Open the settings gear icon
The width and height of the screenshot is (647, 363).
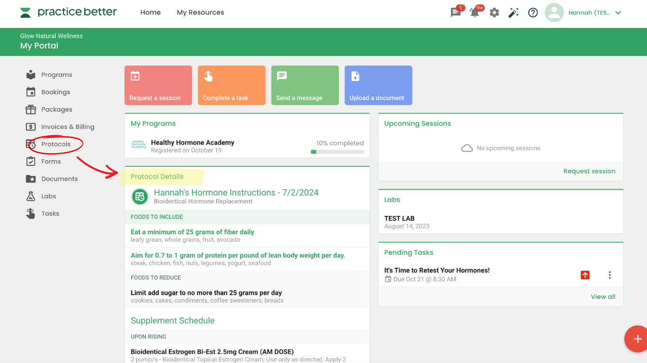click(494, 13)
